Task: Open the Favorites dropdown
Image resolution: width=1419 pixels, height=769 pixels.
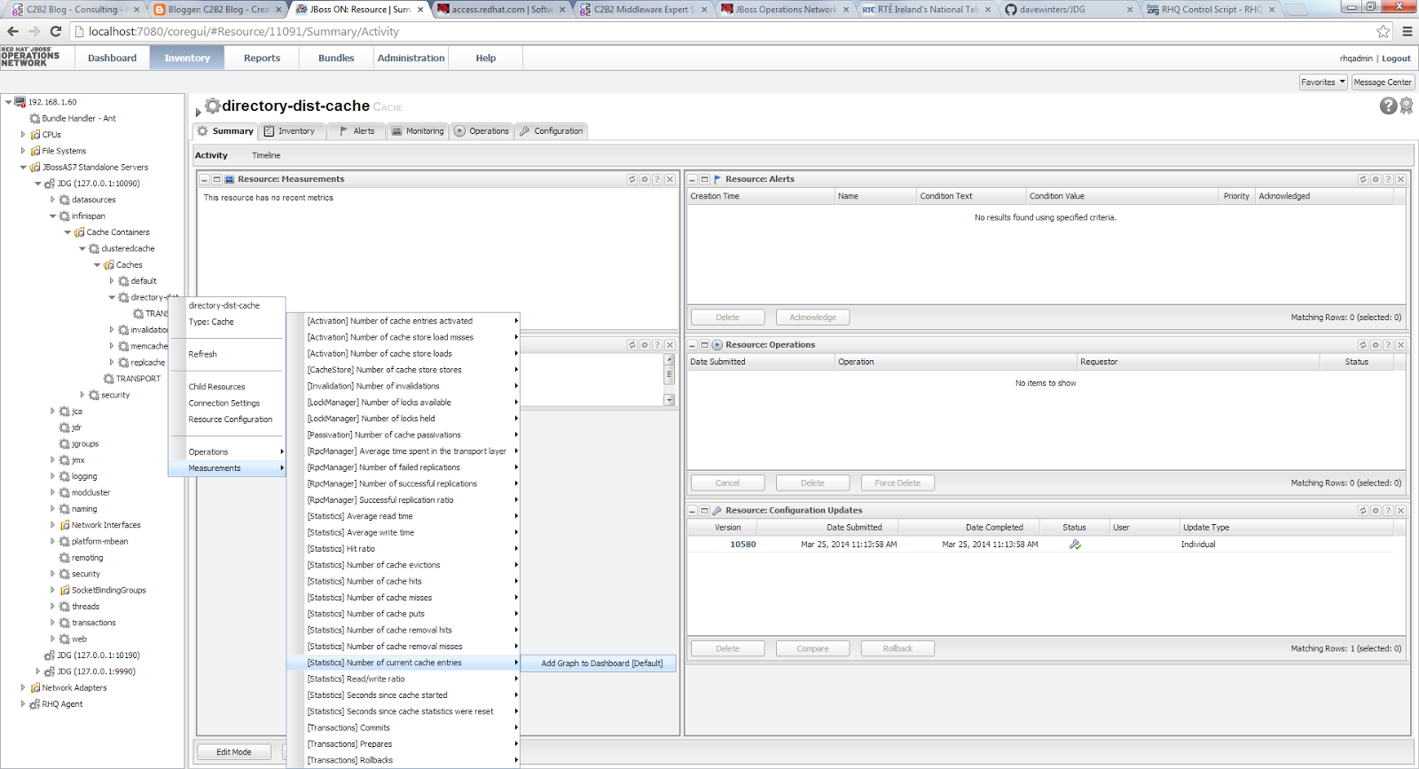Action: point(1323,82)
